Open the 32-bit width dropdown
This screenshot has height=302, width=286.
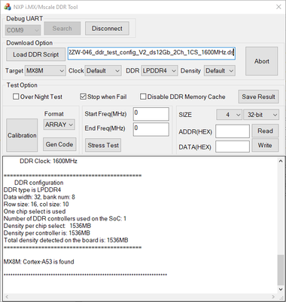click(x=261, y=115)
